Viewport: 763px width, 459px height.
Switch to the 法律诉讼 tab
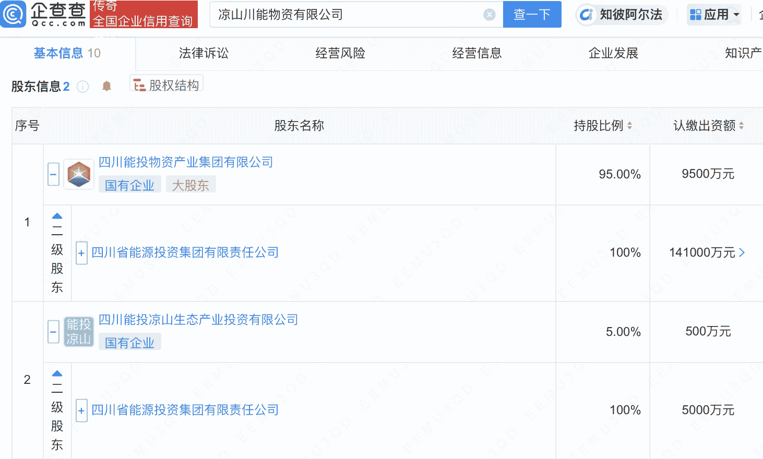point(204,53)
